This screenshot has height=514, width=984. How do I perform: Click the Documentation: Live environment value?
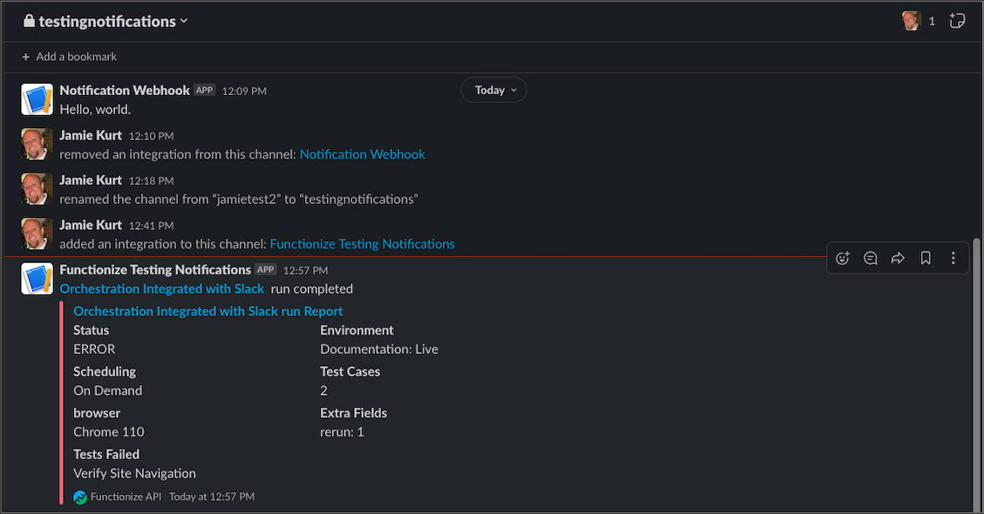tap(379, 349)
